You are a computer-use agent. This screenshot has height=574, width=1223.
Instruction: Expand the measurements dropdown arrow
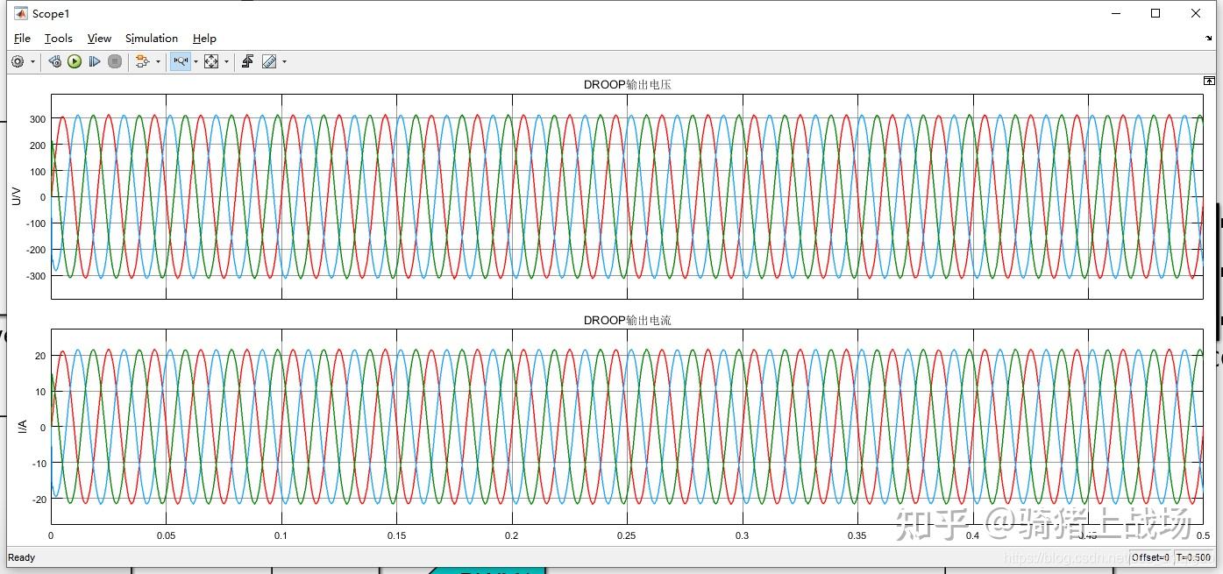coord(284,61)
